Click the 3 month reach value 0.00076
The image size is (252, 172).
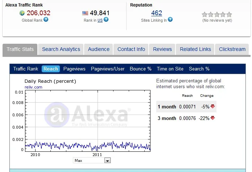point(187,118)
